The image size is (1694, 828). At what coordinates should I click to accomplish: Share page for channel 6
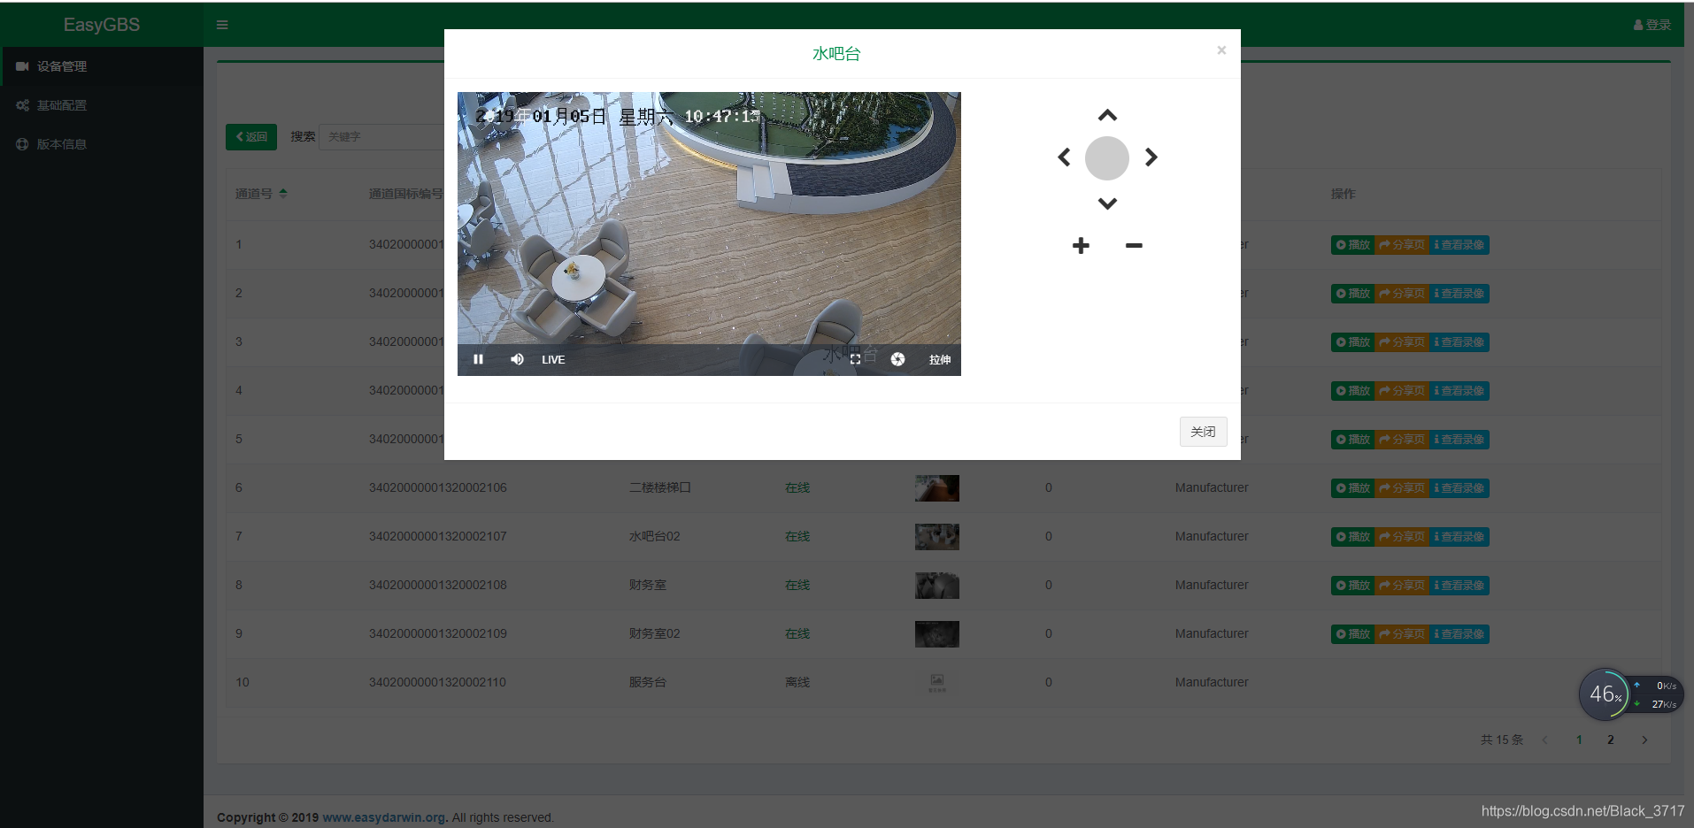pyautogui.click(x=1402, y=488)
